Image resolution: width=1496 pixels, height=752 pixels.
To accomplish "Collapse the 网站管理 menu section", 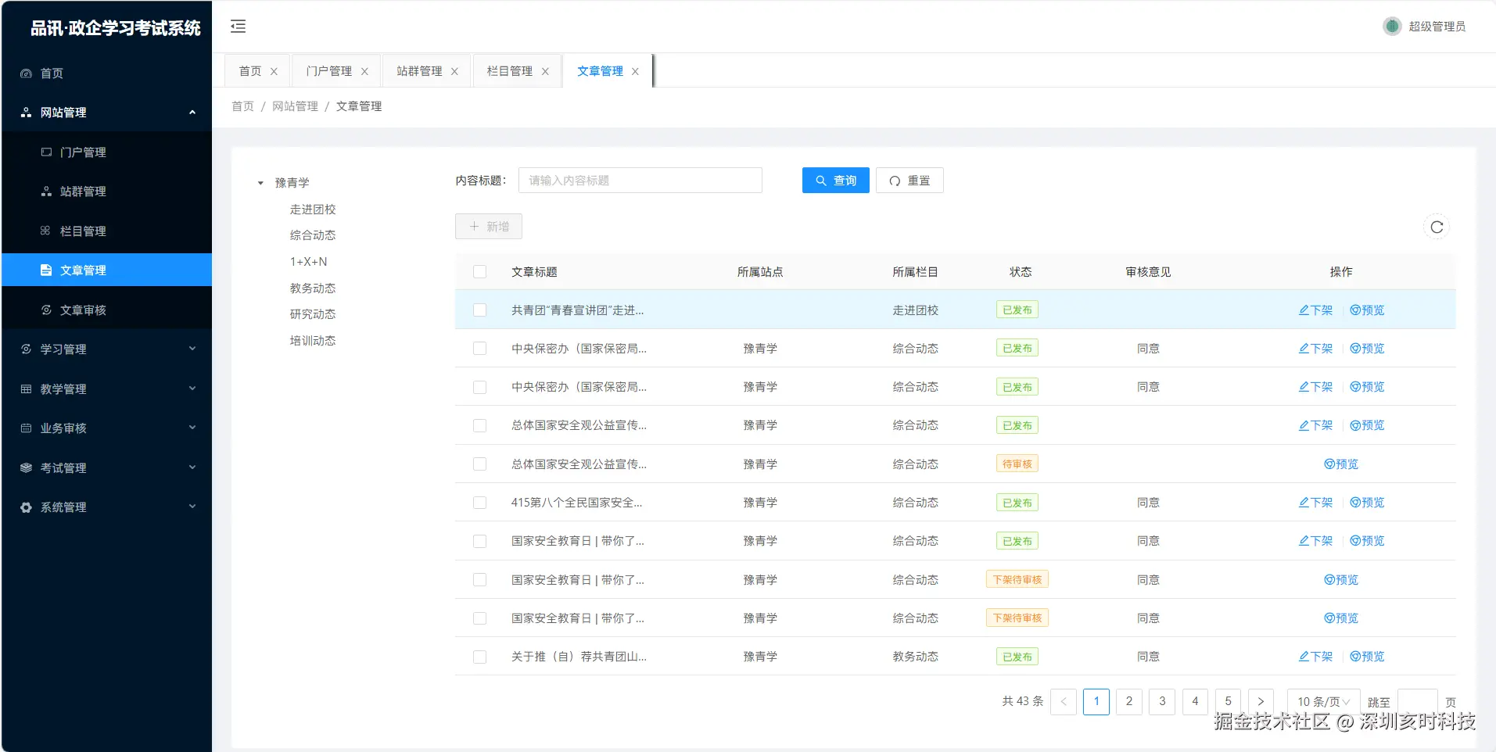I will click(x=192, y=113).
